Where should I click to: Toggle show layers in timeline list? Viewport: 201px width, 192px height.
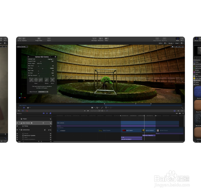coord(44,113)
